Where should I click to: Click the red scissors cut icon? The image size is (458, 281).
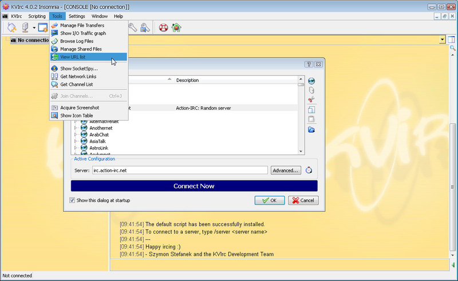311,100
